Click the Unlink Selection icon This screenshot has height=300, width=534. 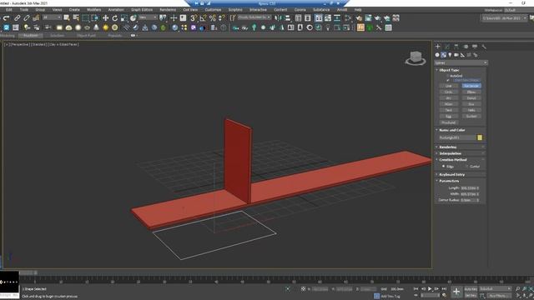[x=26, y=18]
